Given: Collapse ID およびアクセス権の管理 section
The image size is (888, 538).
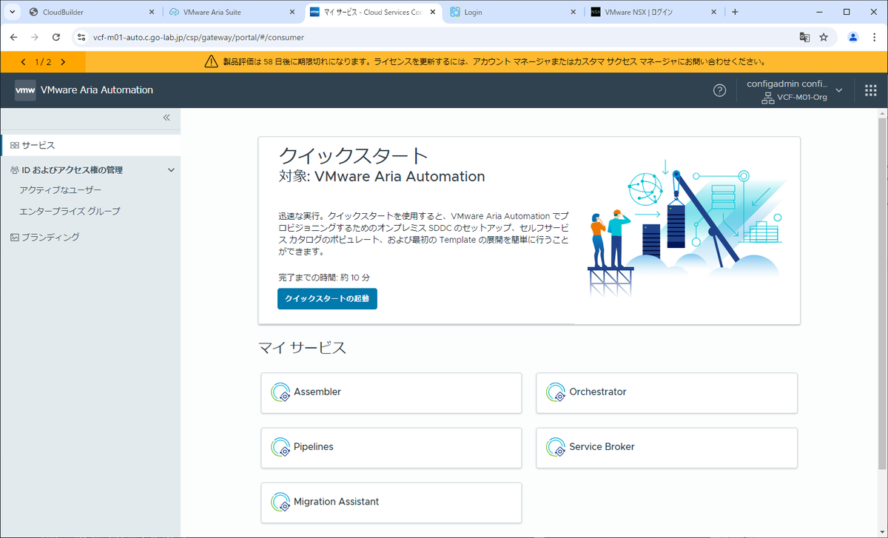Looking at the screenshot, I should tap(171, 170).
